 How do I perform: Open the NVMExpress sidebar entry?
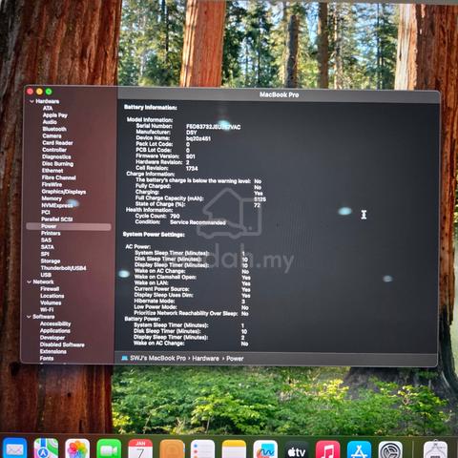57,205
